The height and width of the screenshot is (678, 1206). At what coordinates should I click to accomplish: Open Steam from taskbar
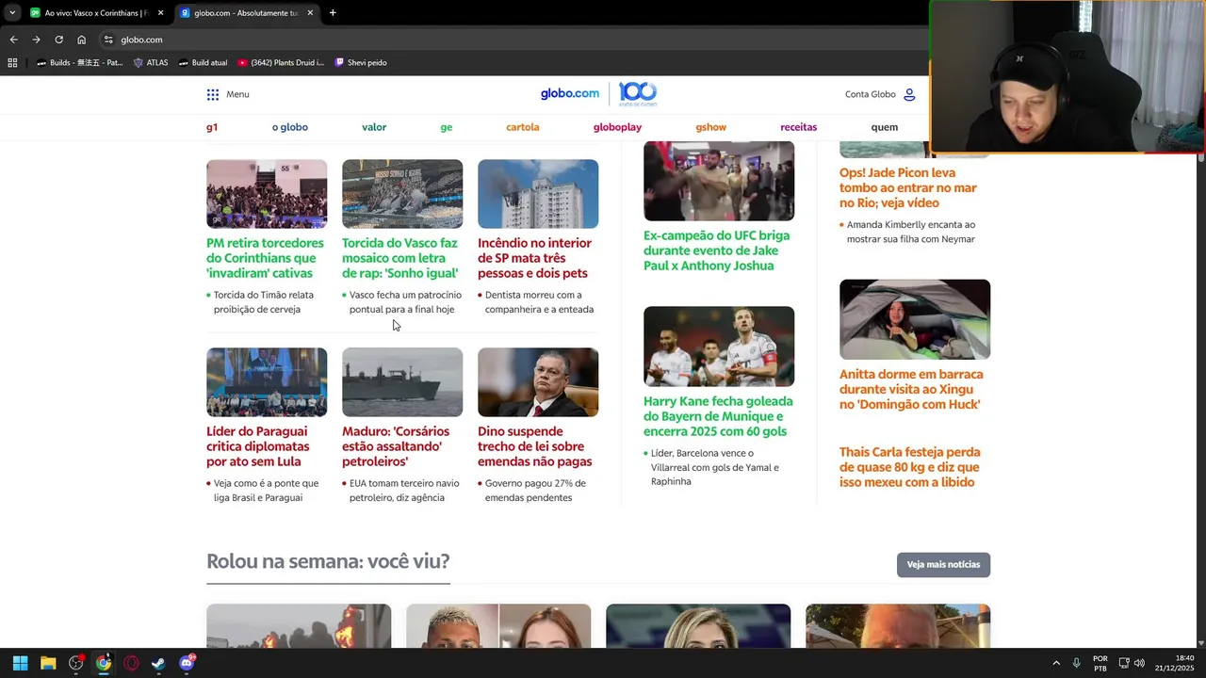(158, 663)
